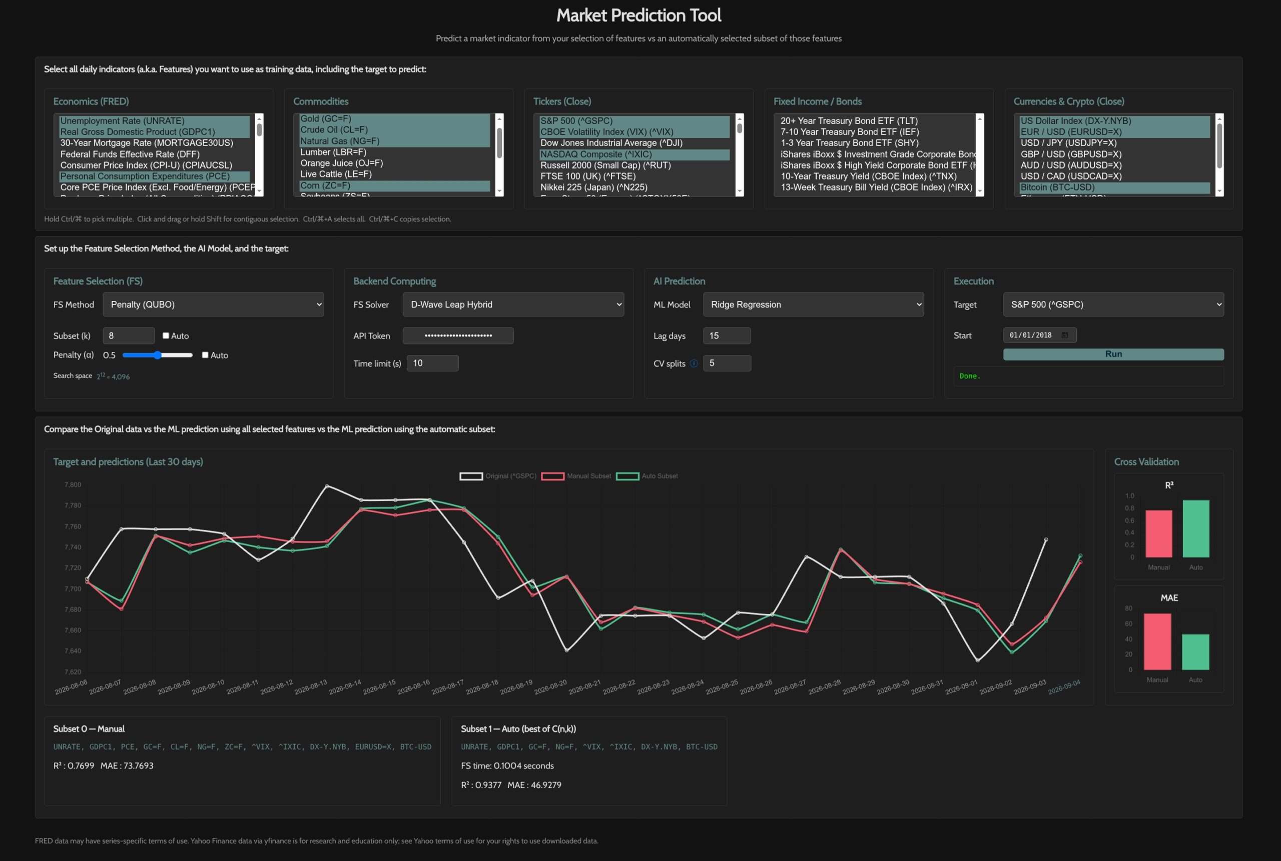Click the CV splits info icon
This screenshot has width=1281, height=861.
pos(694,363)
